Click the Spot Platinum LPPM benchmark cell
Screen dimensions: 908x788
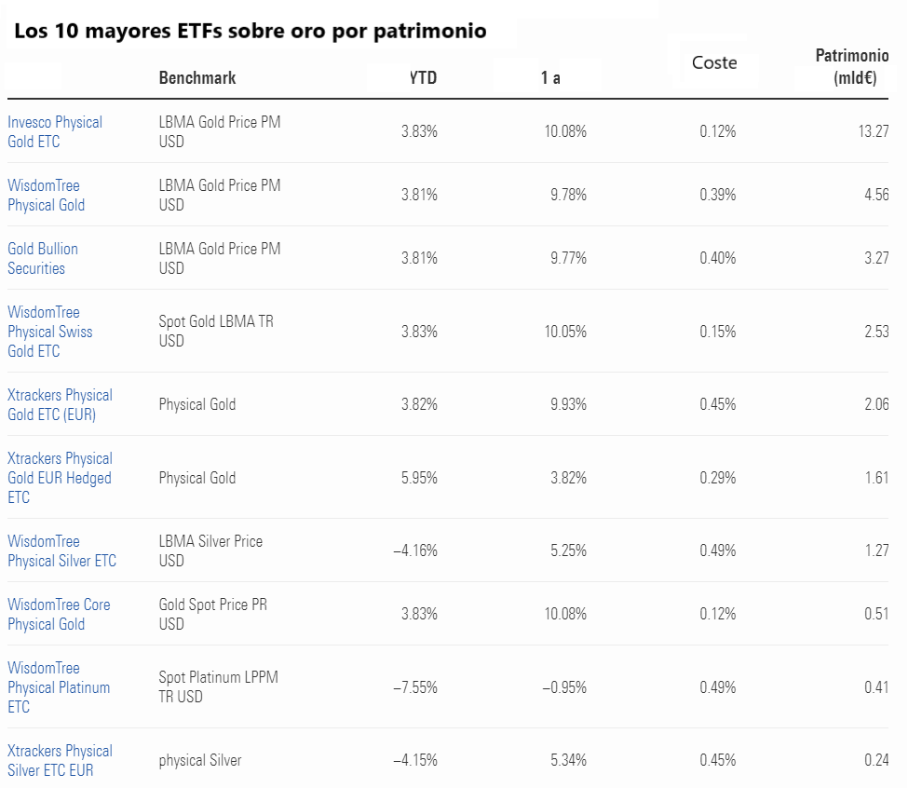[x=218, y=687]
